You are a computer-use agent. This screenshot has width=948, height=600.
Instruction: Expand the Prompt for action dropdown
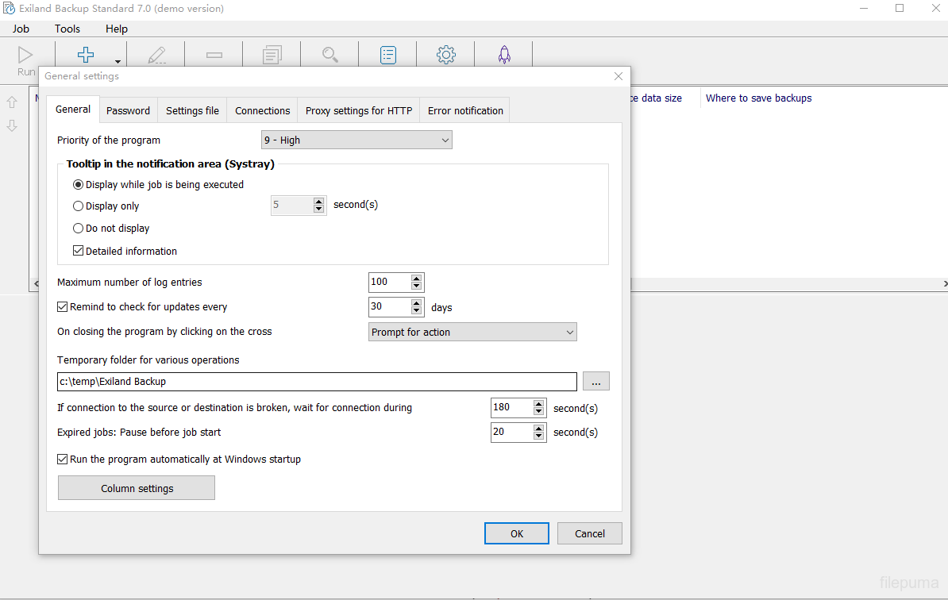(x=473, y=333)
